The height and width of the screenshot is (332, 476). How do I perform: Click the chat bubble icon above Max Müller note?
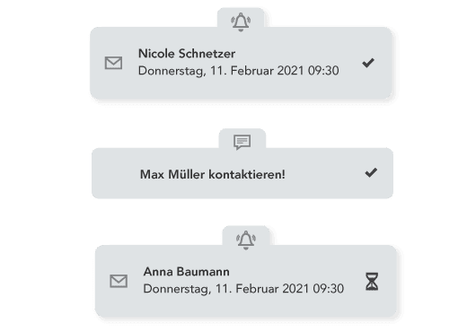pos(242,142)
